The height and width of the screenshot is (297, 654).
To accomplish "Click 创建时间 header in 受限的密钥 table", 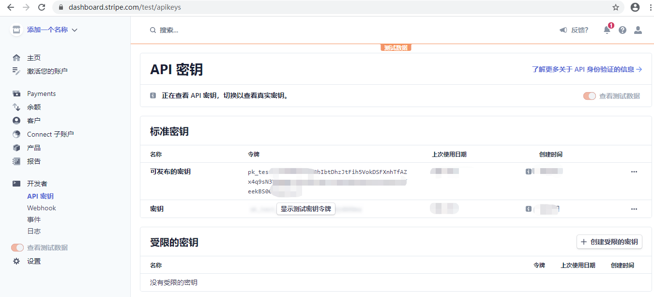I will click(x=623, y=266).
